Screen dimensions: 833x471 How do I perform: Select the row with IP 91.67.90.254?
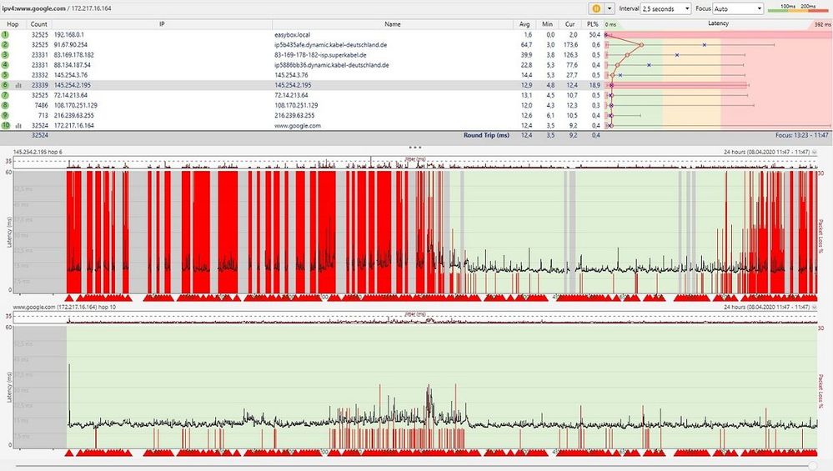pyautogui.click(x=302, y=45)
